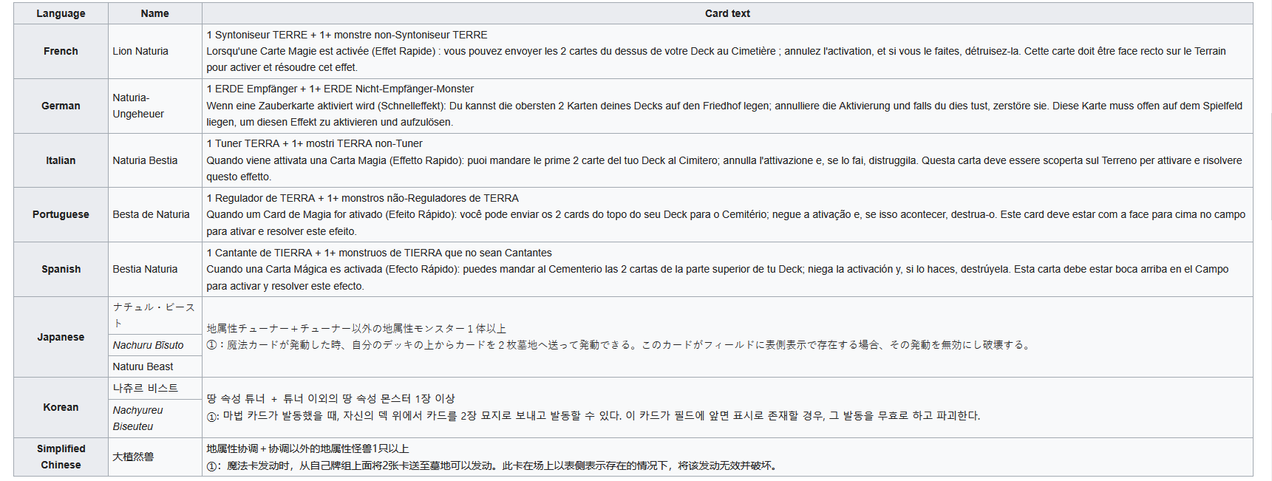Click the Portuguese line "1 Regulador de TERRA"

pos(362,198)
